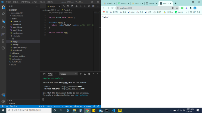
Task: Click the npm run build link in terminal
Action: 81,95
